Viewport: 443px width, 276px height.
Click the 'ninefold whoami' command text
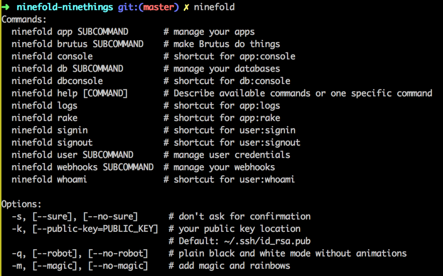49,179
